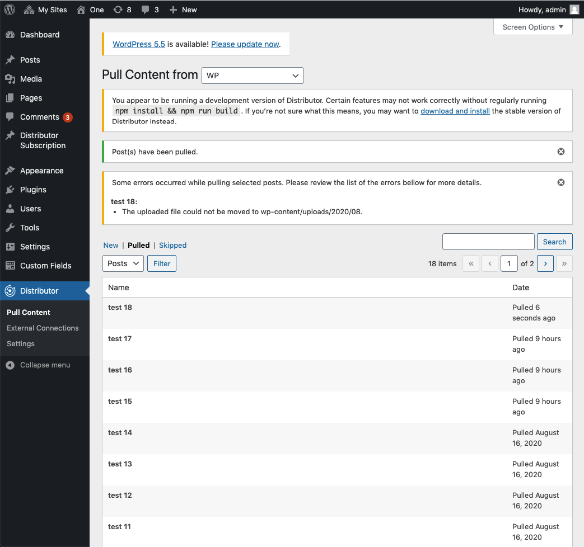Click the Tools wrench icon
This screenshot has width=584, height=547.
click(10, 228)
